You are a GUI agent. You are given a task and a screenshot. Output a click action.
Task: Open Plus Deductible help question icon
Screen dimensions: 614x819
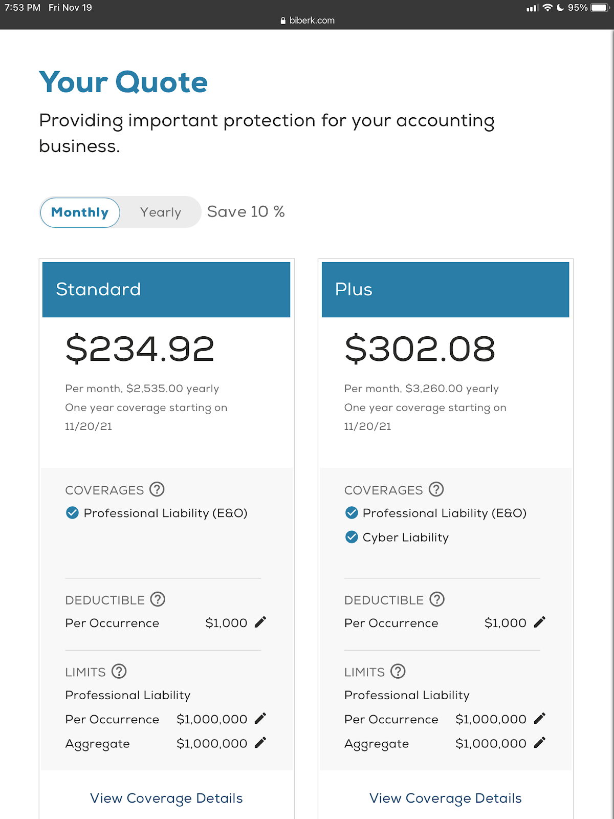[x=437, y=599]
